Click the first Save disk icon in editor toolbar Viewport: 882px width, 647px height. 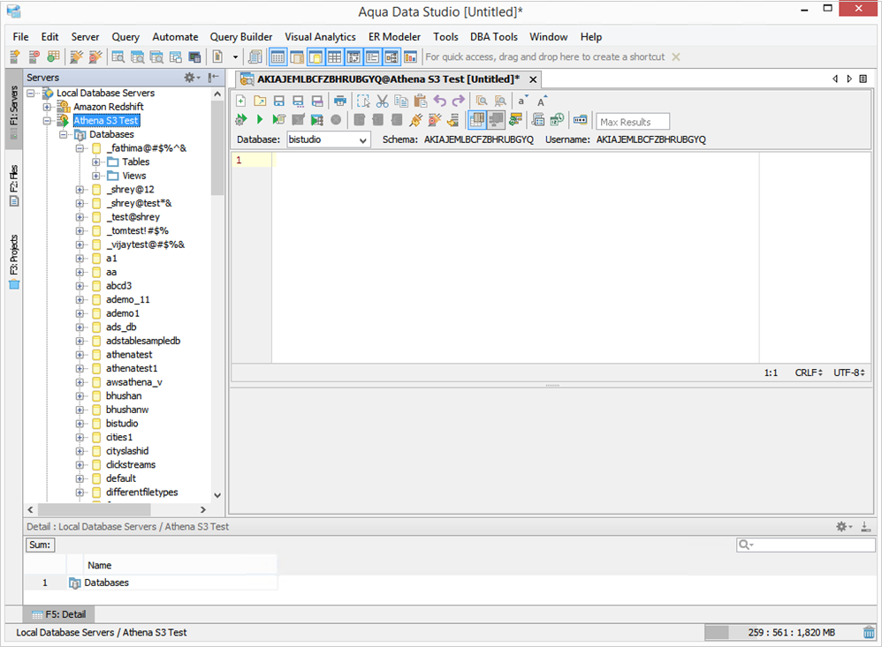coord(279,102)
